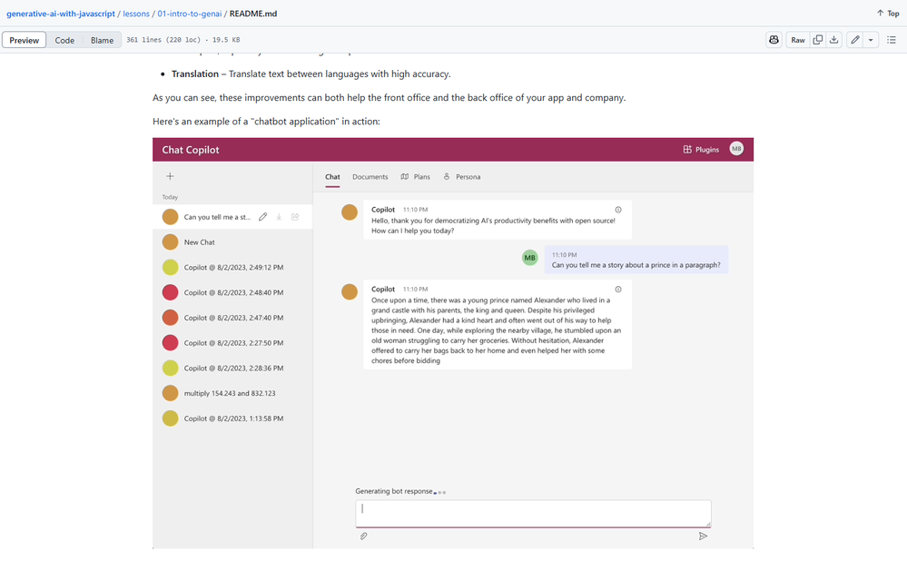907x561 pixels.
Task: Click the MB avatar in Chat Copilot header
Action: (x=735, y=149)
